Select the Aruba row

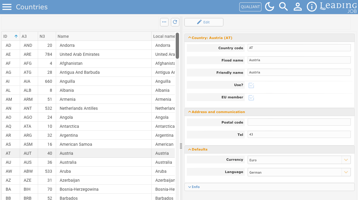click(88, 171)
